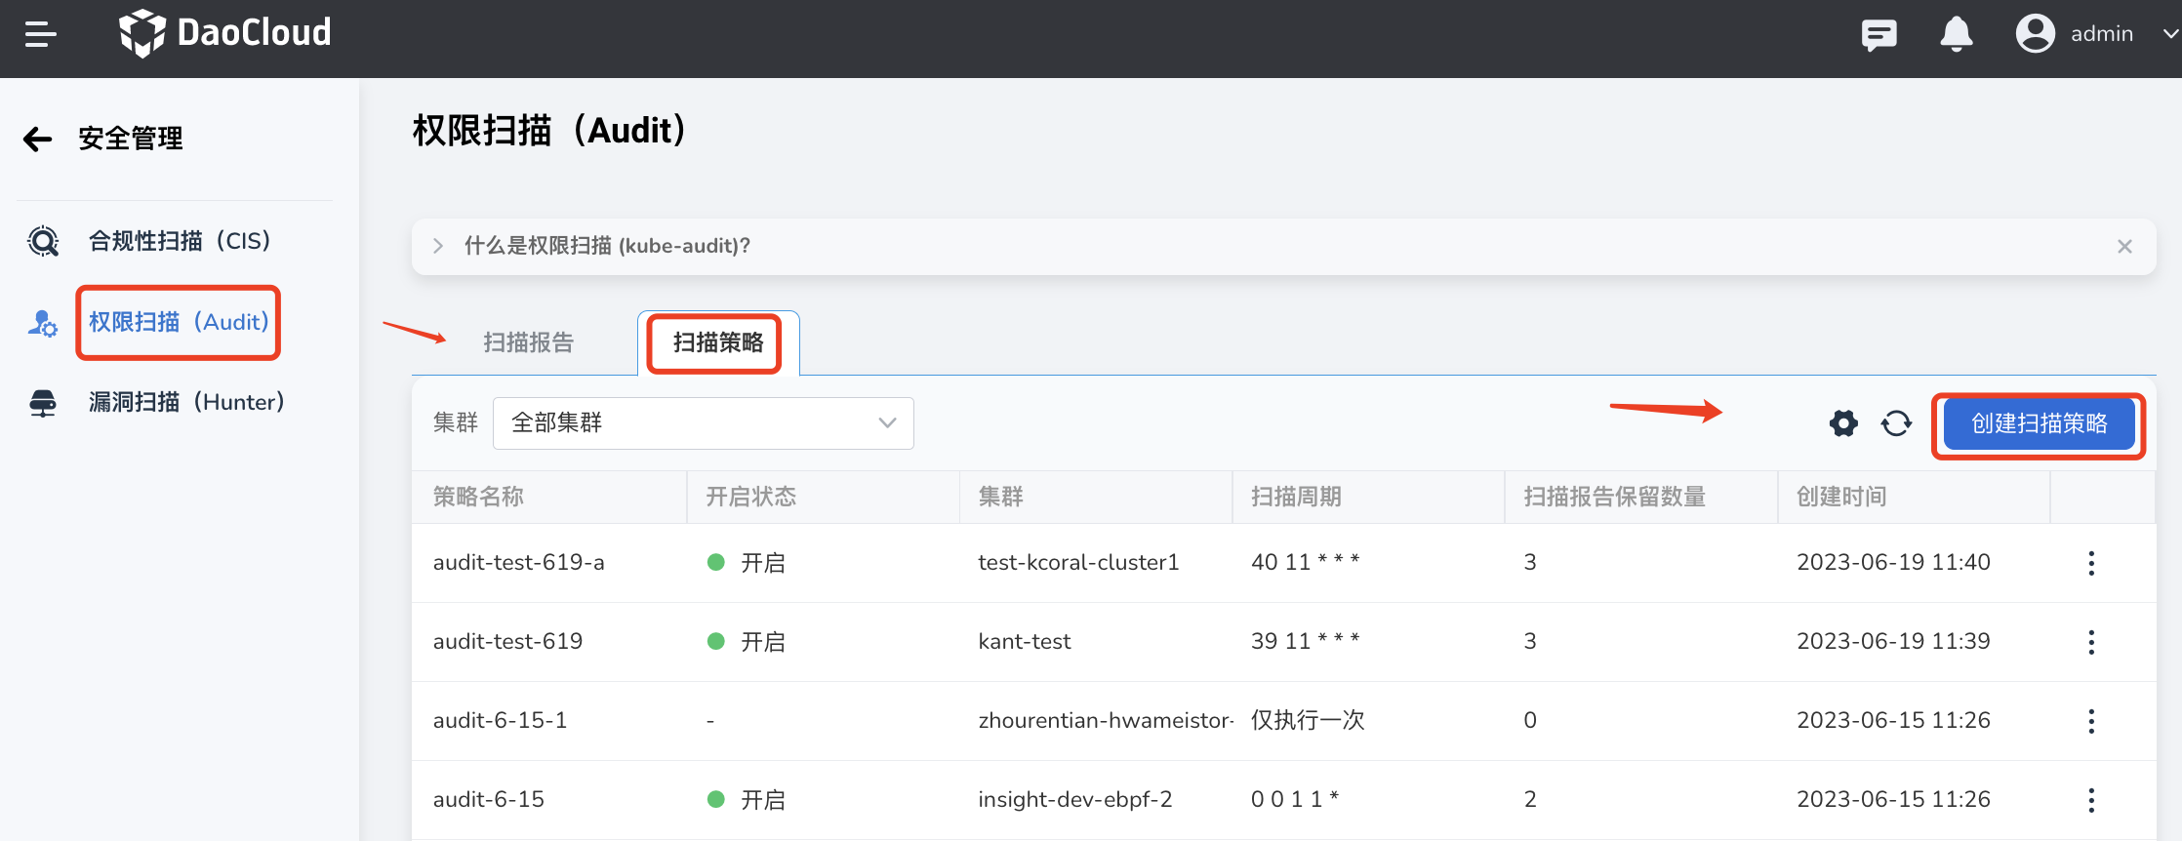The image size is (2182, 841).
Task: Refresh the policy list
Action: 1896,423
